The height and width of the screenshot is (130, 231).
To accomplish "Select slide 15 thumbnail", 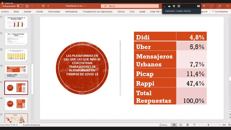I will click(16, 88).
